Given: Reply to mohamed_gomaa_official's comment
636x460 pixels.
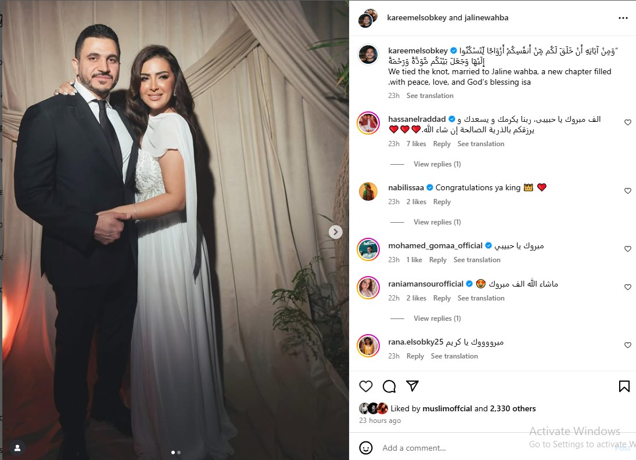Looking at the screenshot, I should 438,260.
